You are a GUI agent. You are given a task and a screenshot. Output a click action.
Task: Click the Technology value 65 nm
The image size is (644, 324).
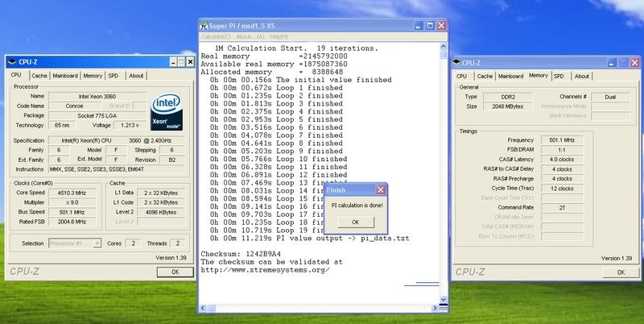(62, 125)
